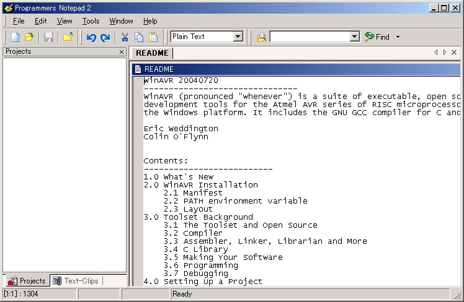Minimize the Programmers Notepad window

point(434,8)
